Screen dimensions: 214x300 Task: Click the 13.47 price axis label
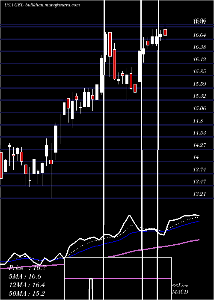pyautogui.click(x=199, y=182)
